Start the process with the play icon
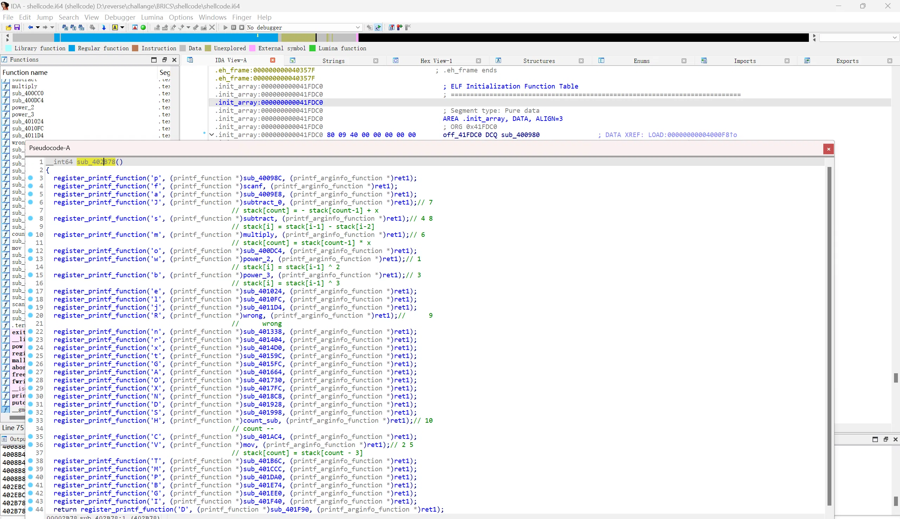Image resolution: width=900 pixels, height=519 pixels. point(225,27)
